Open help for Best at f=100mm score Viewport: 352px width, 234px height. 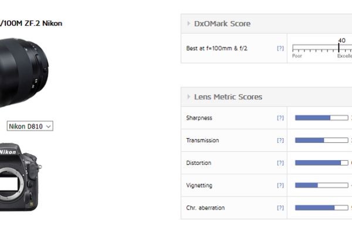click(280, 49)
